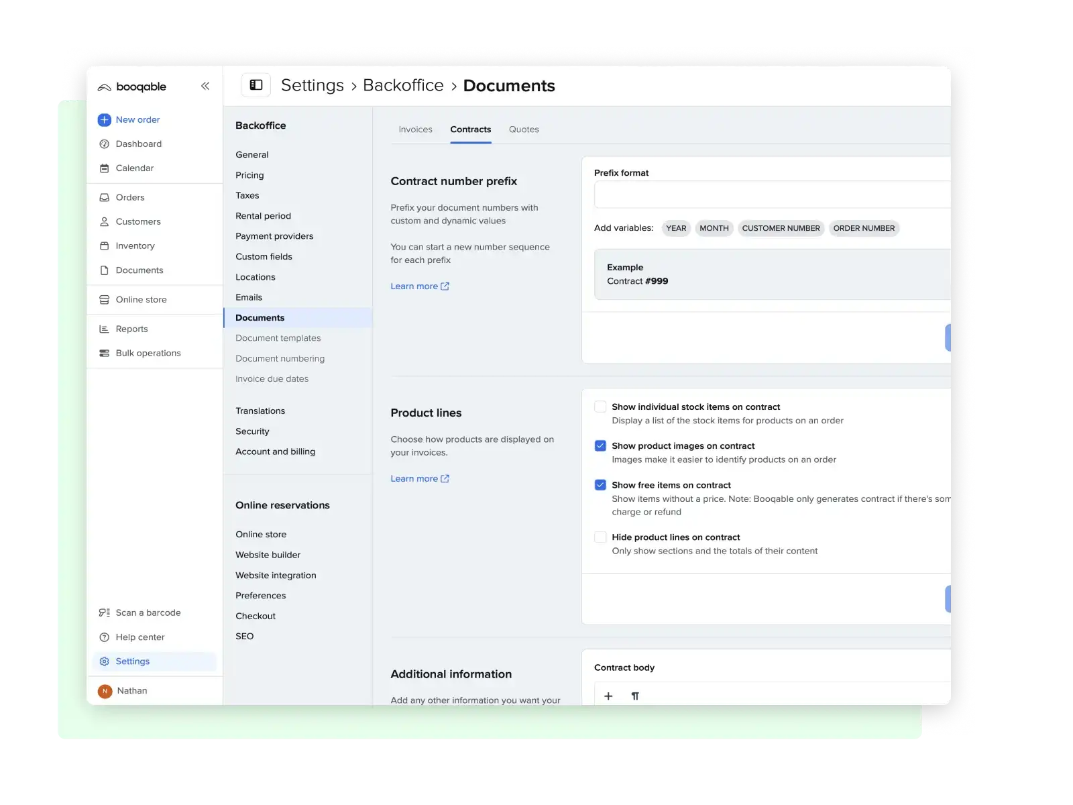
Task: Open the Inventory section
Action: tap(135, 246)
